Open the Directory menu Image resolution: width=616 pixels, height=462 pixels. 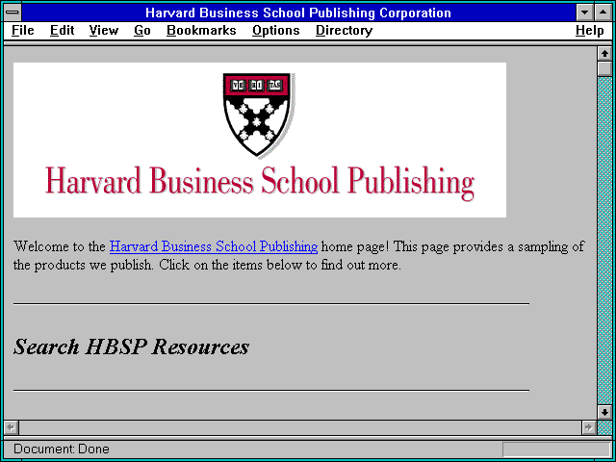point(345,31)
